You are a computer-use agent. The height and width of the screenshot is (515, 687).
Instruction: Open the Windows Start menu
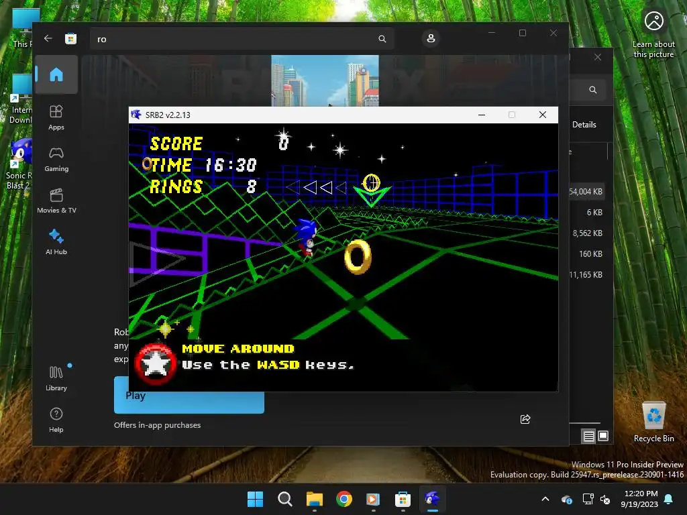[255, 499]
